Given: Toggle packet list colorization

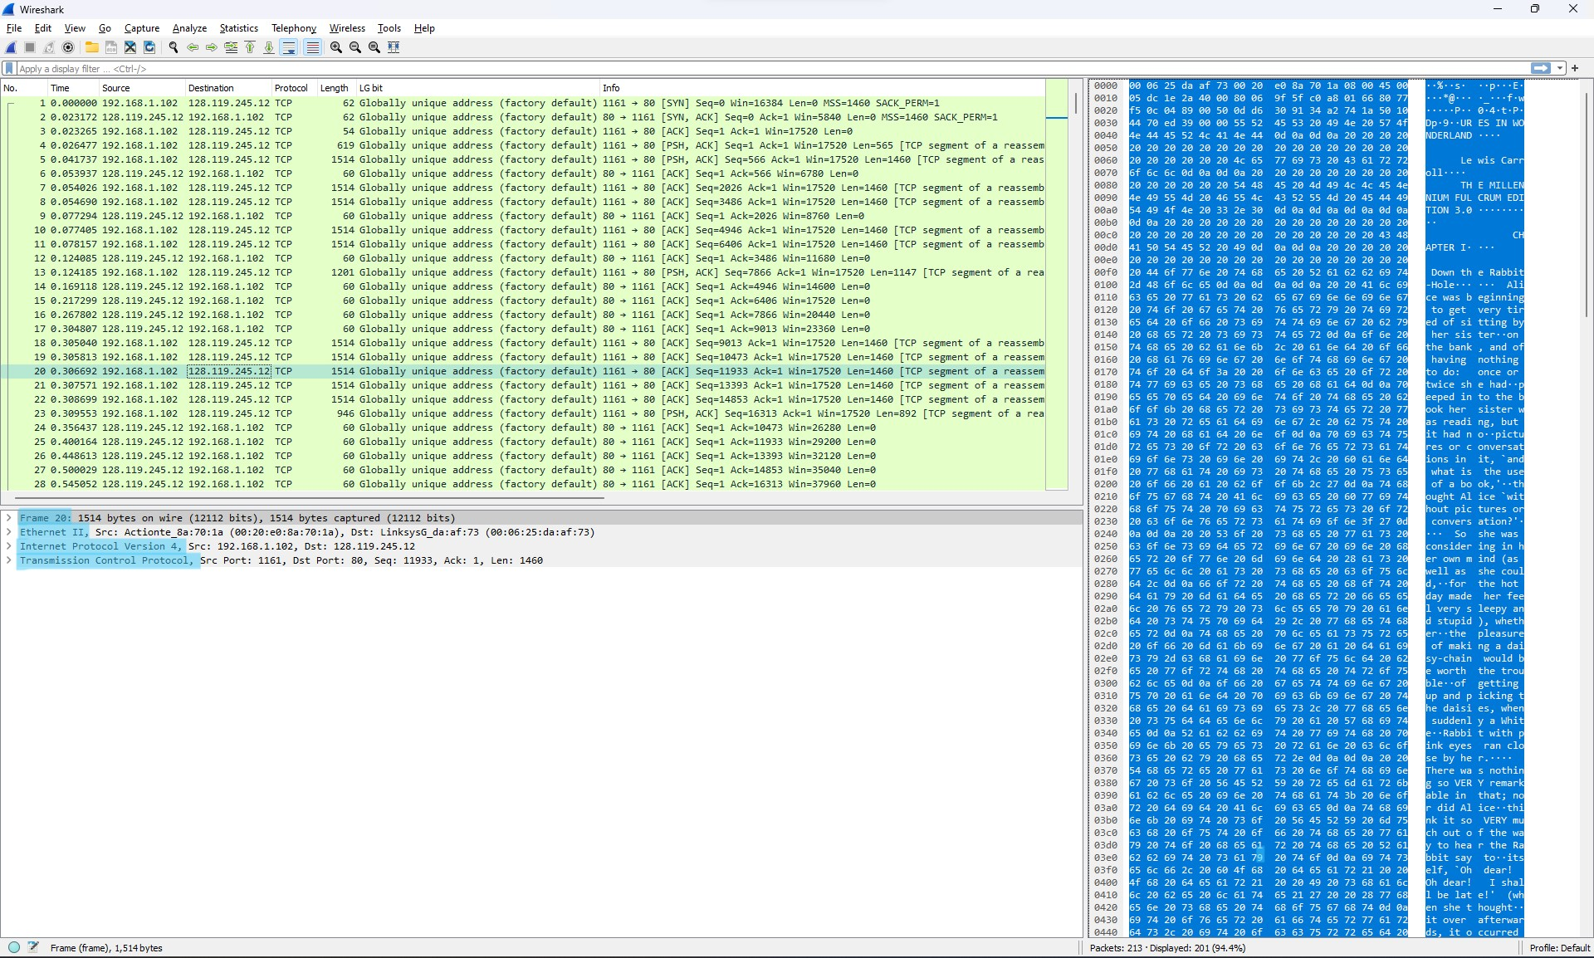Looking at the screenshot, I should tap(312, 47).
